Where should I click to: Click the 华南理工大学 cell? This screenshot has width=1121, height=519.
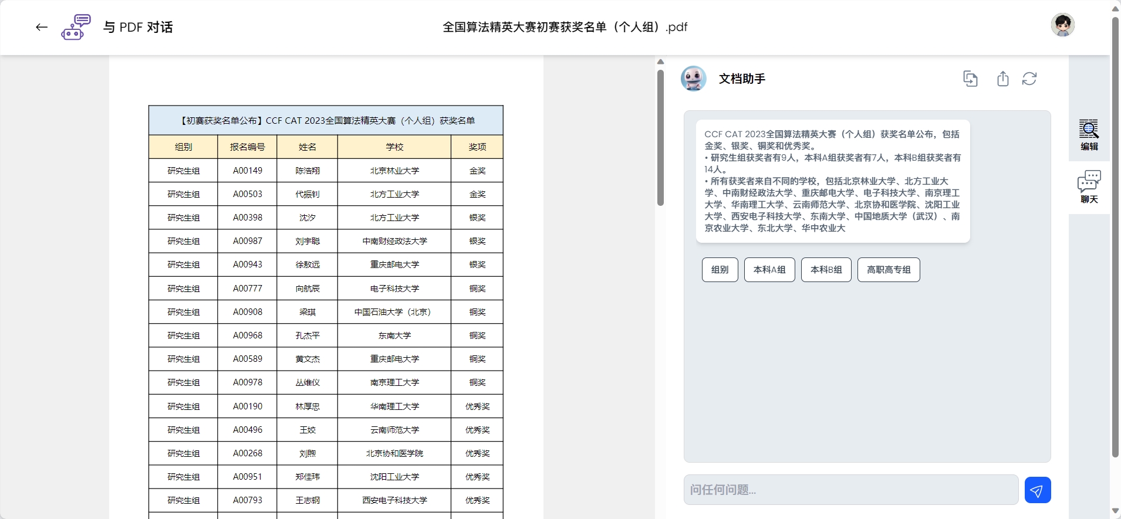coord(394,406)
